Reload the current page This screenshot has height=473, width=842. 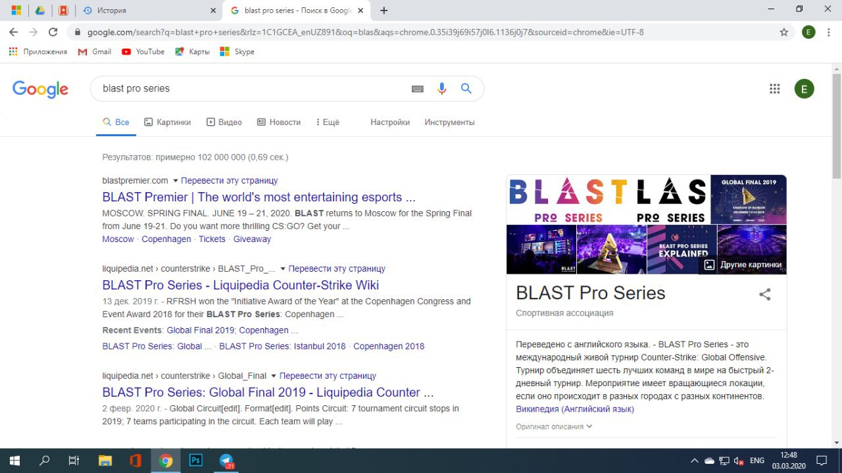point(53,32)
